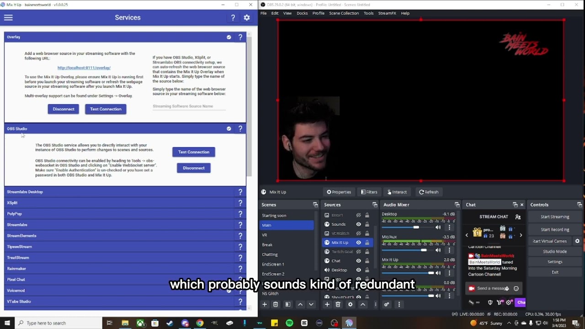Open the Mix It Up hamburger menu

8,17
